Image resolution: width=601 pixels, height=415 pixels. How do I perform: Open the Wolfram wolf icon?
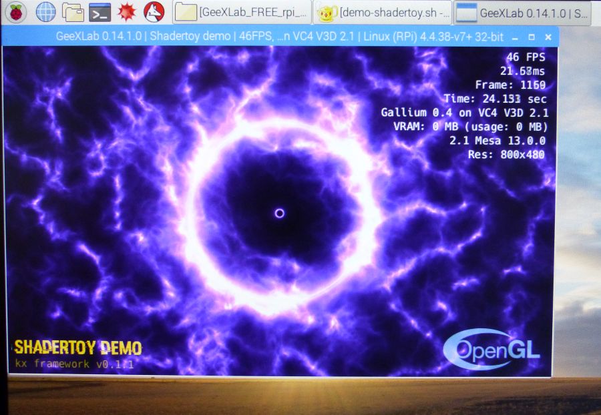154,12
